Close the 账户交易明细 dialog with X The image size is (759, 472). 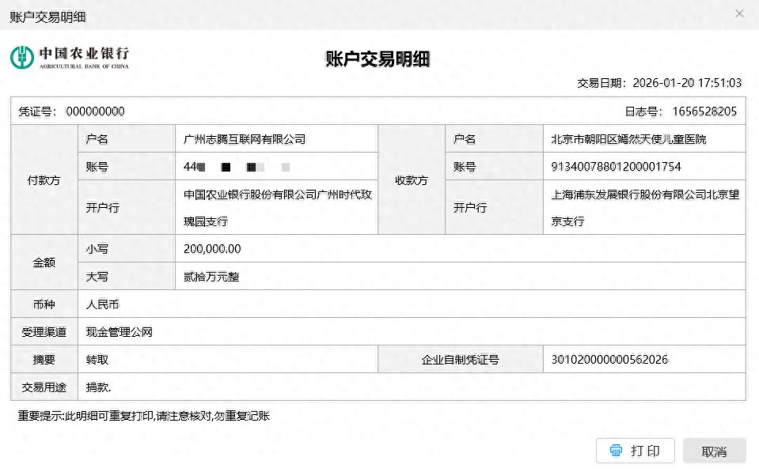(739, 13)
